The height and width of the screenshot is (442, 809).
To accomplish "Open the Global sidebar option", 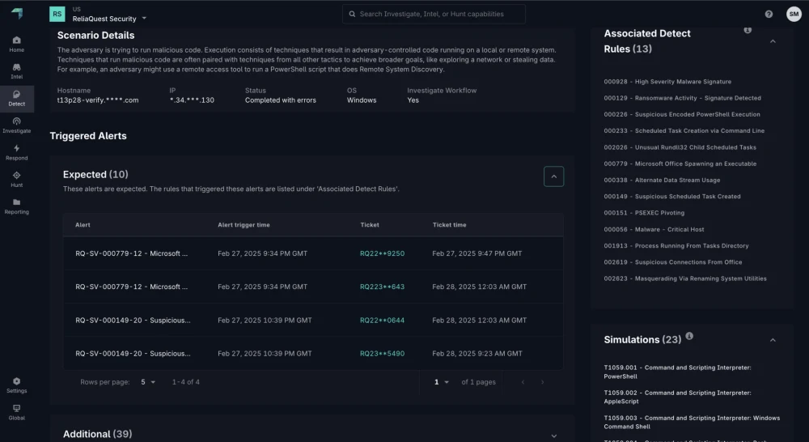I will (16, 412).
